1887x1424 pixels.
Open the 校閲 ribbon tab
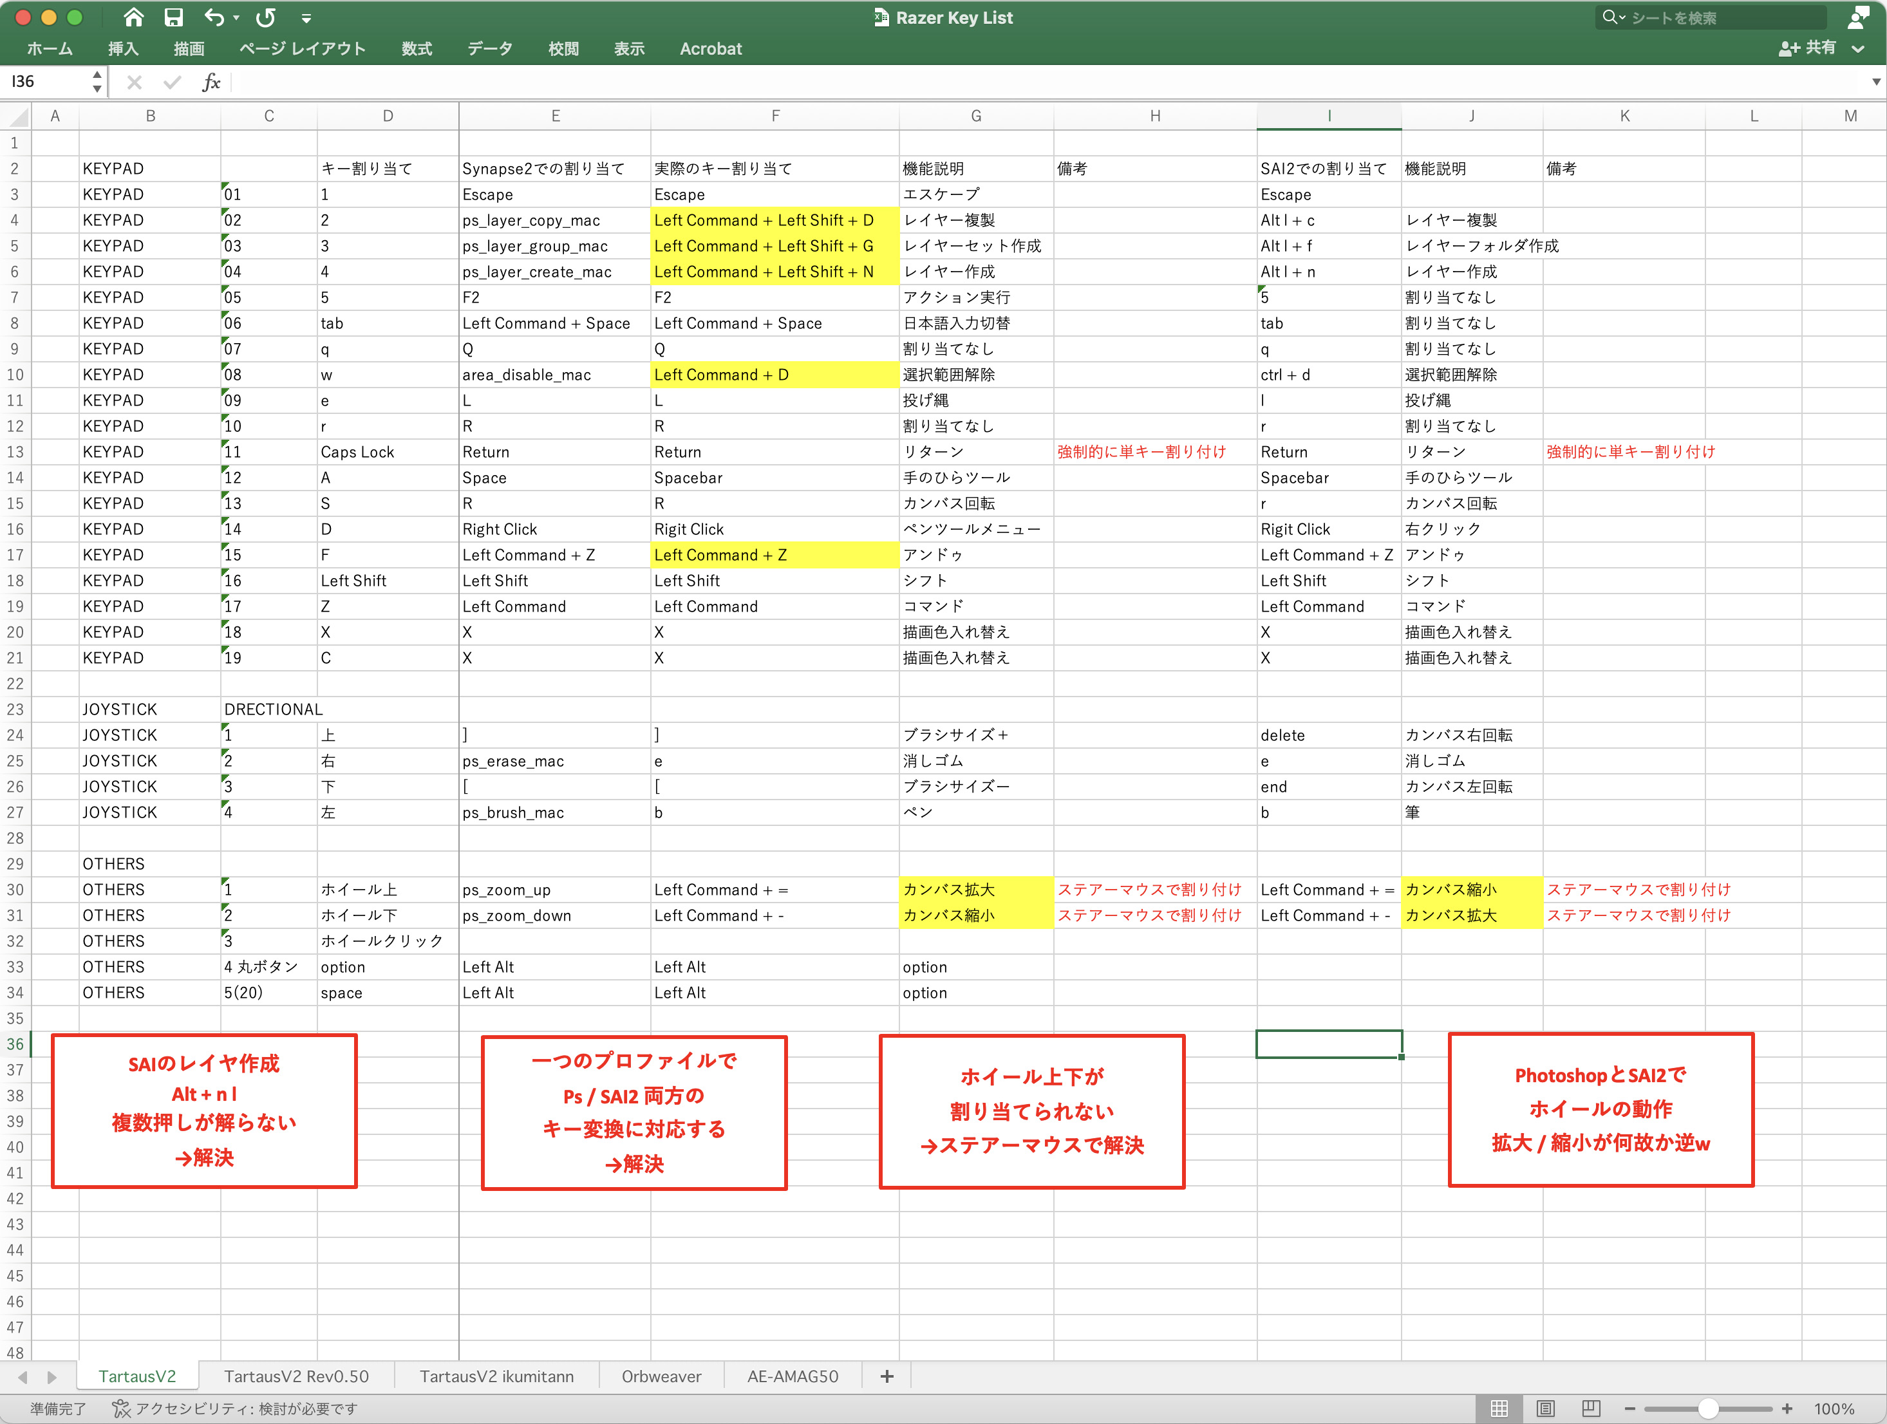coord(563,49)
